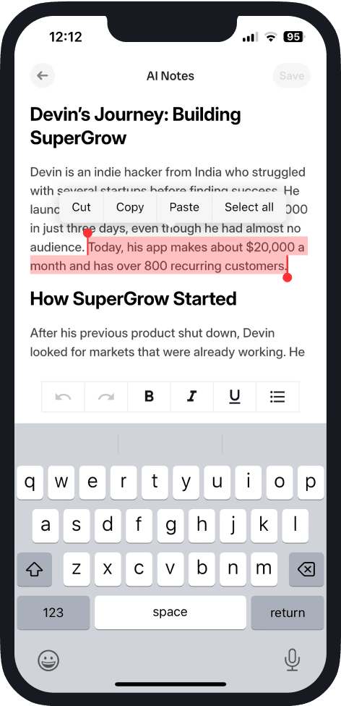Start dictation with the microphone icon
Viewport: 341px width, 706px height.
pyautogui.click(x=292, y=660)
